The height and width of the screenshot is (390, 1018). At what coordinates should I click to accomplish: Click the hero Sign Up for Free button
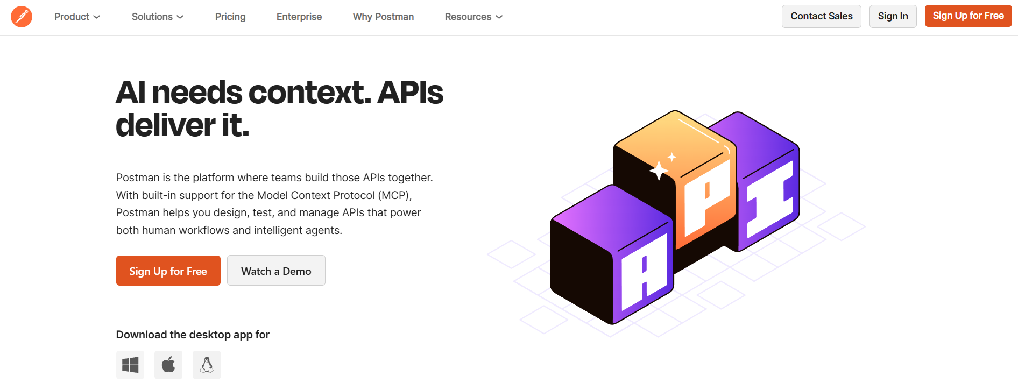click(168, 271)
